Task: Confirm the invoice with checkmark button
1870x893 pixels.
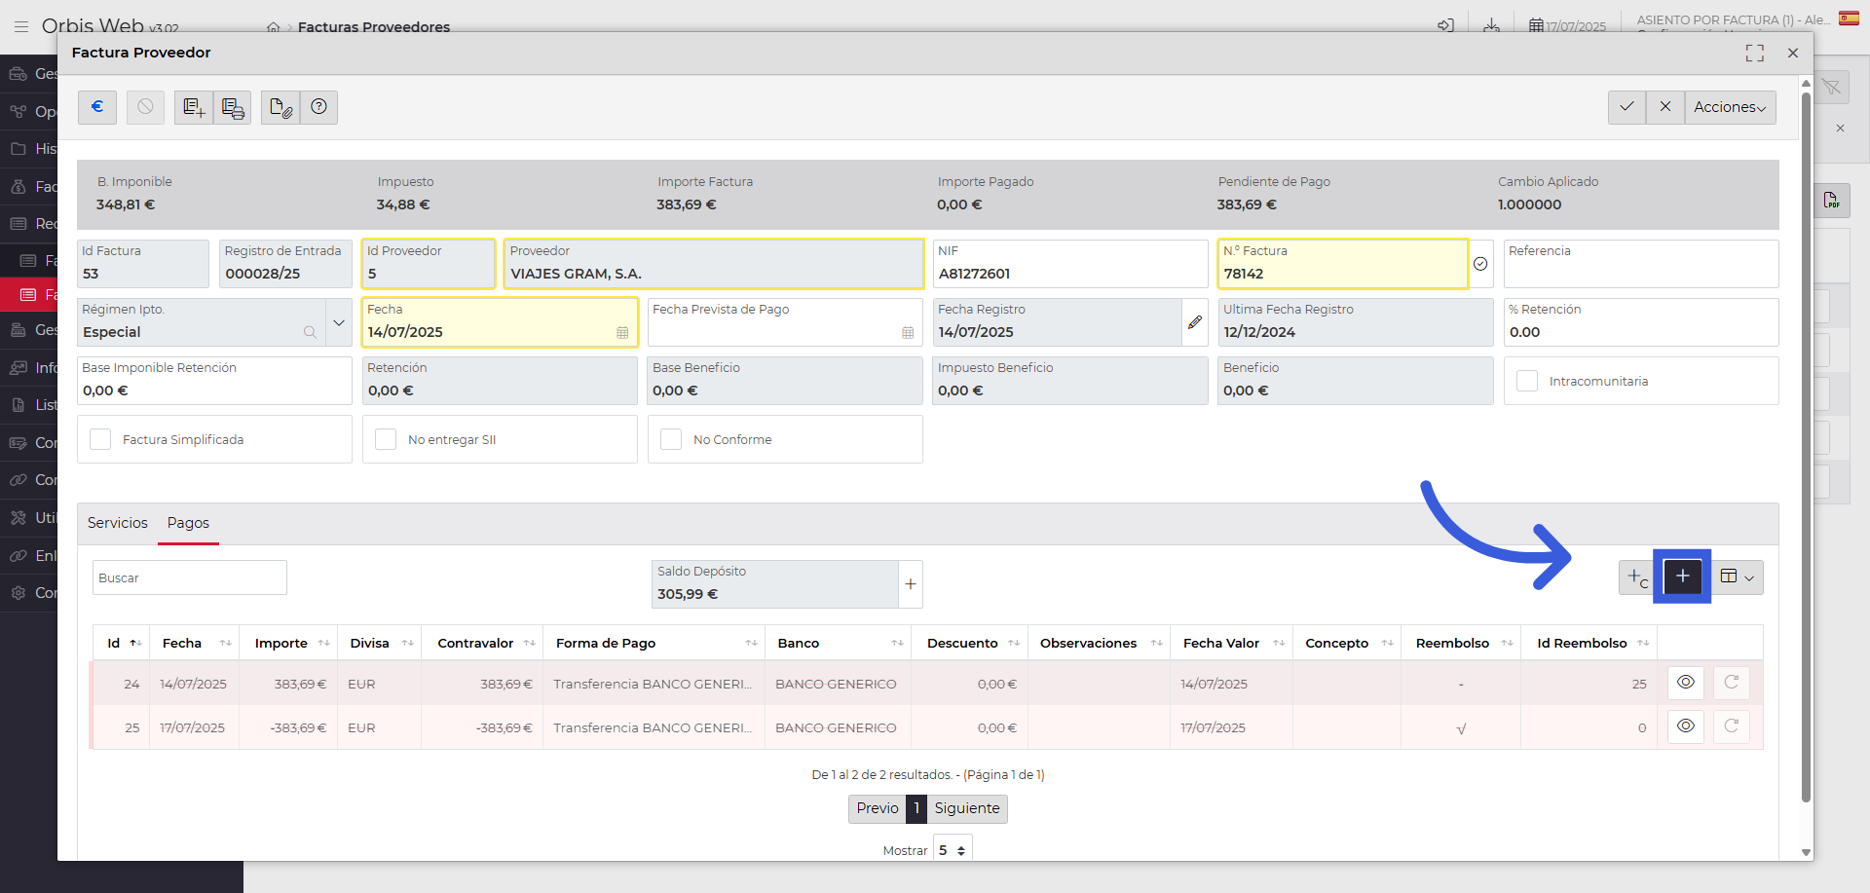Action: click(x=1627, y=107)
